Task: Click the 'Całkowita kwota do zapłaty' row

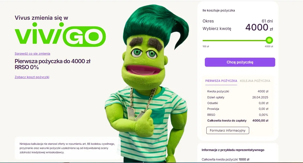Action: tap(238, 121)
